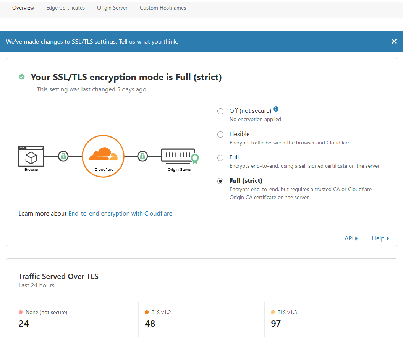
Task: Click the certificate ribbon badge on Origin Server
Action: tap(195, 159)
